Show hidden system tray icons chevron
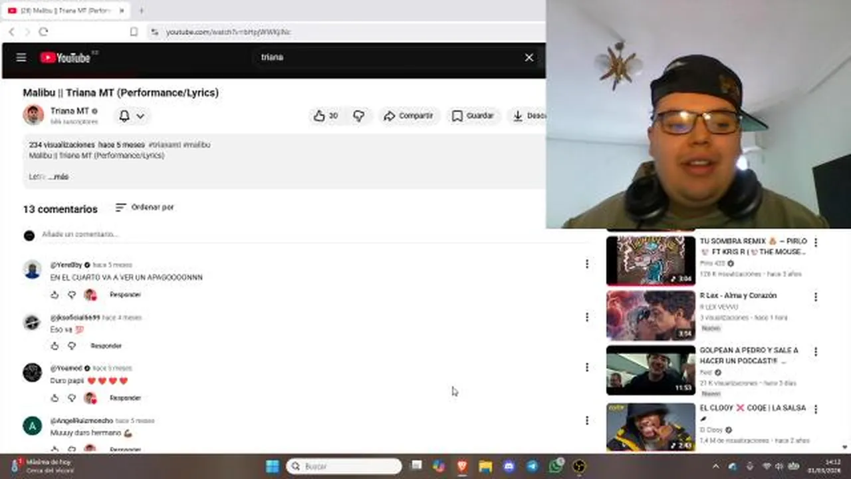Image resolution: width=851 pixels, height=479 pixels. [x=715, y=466]
